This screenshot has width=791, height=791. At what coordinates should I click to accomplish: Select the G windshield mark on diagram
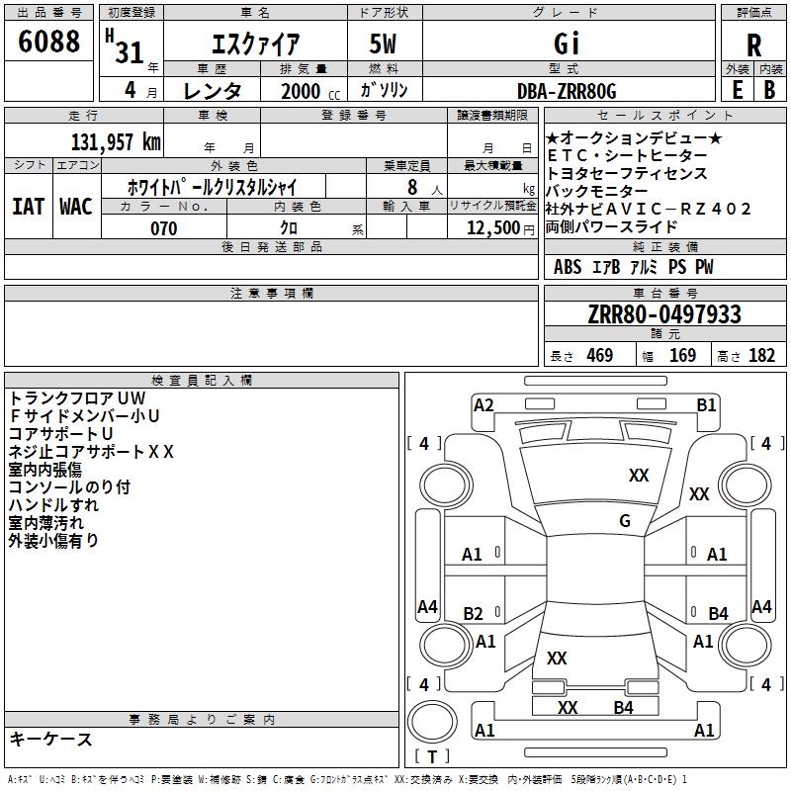625,521
